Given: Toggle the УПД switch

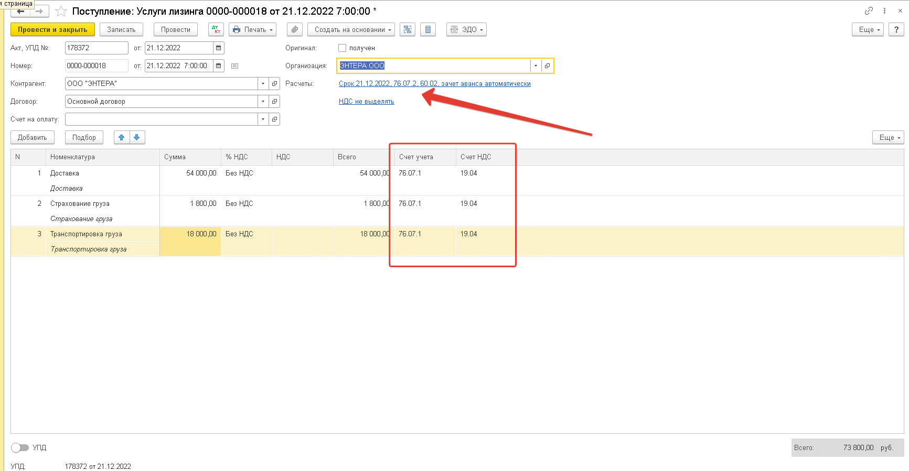Looking at the screenshot, I should pyautogui.click(x=20, y=447).
